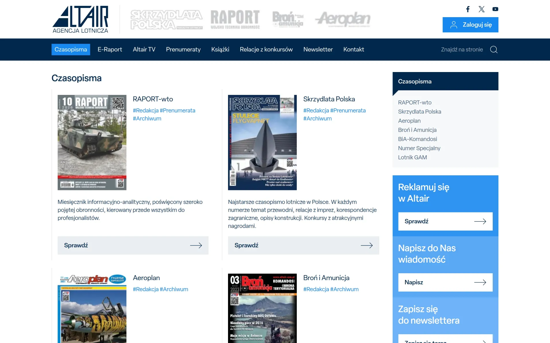The height and width of the screenshot is (343, 550).
Task: Open Skrzydlata Polska in sidebar list
Action: tap(419, 111)
